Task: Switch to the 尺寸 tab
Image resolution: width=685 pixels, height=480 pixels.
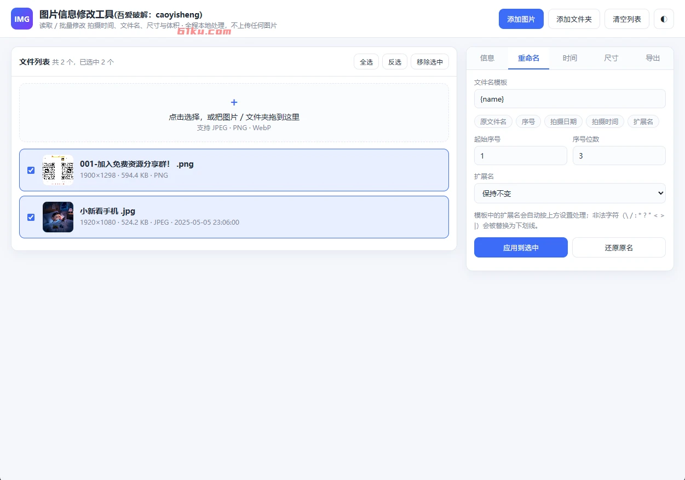Action: tap(611, 58)
